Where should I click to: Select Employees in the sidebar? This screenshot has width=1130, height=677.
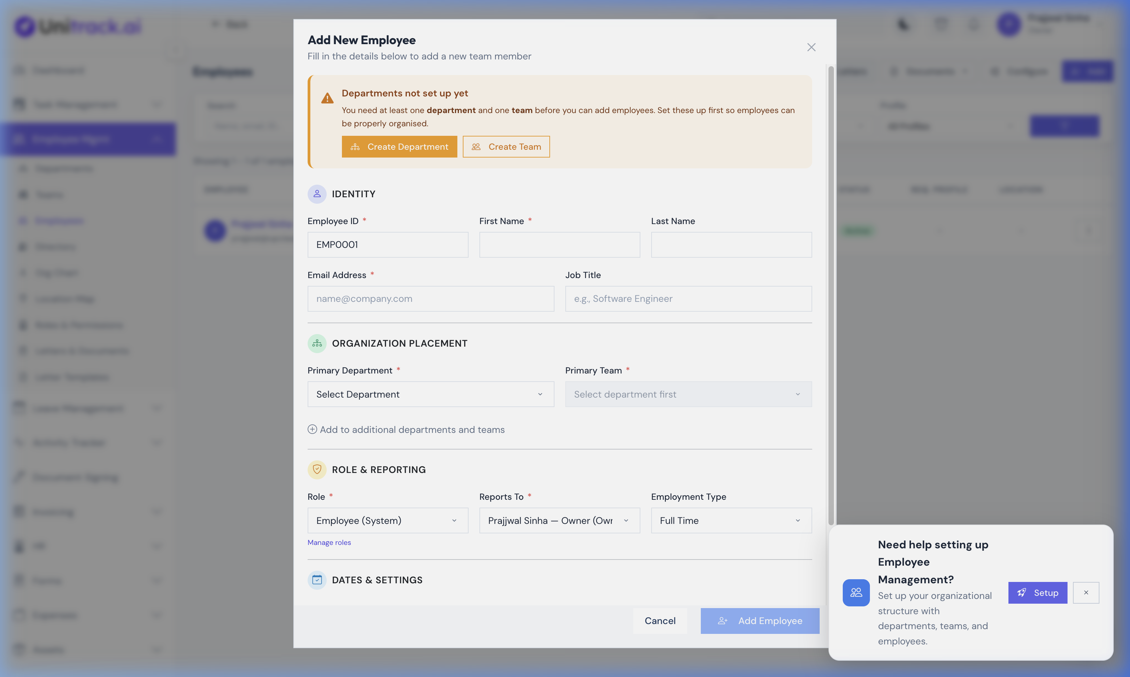click(x=59, y=220)
